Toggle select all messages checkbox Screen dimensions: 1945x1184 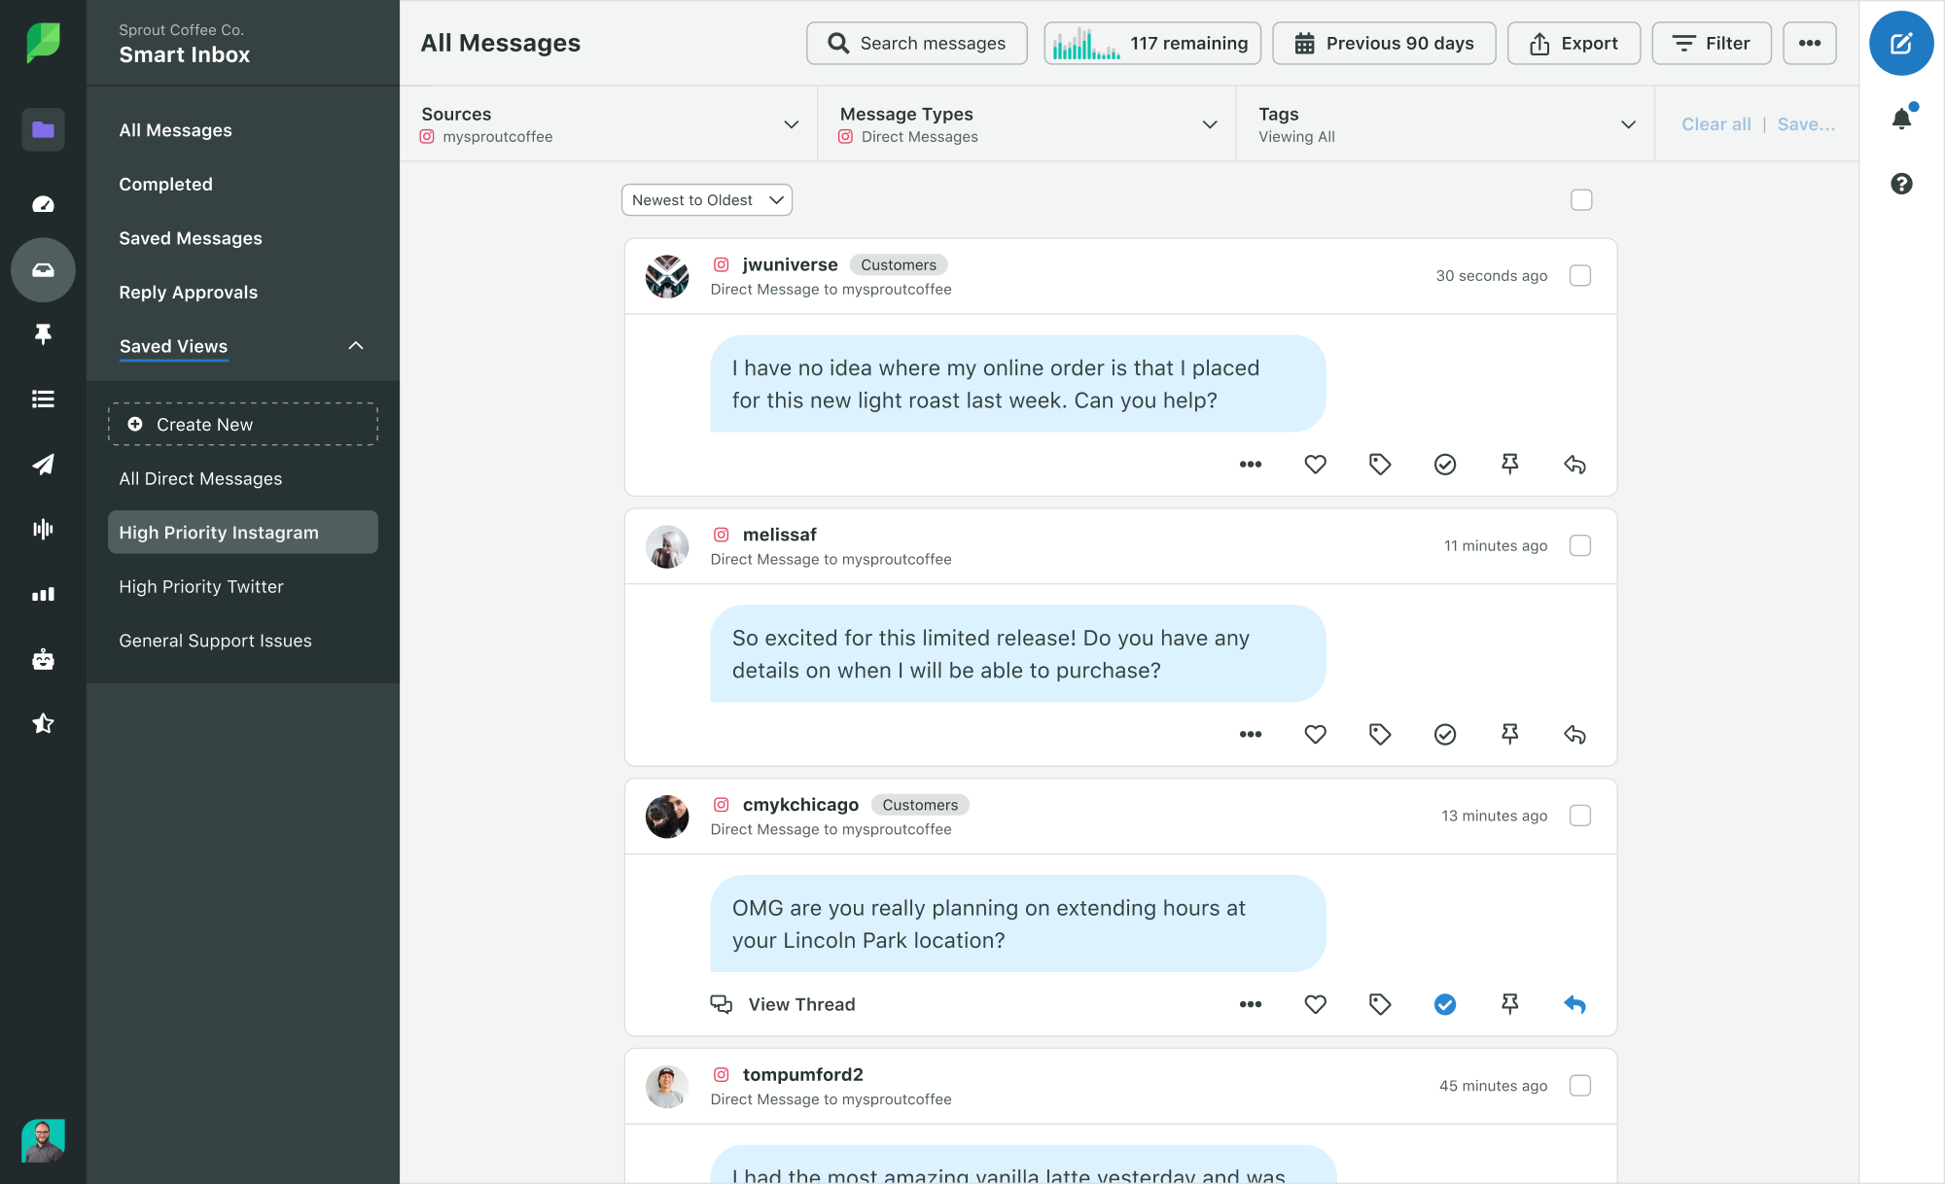(1582, 198)
